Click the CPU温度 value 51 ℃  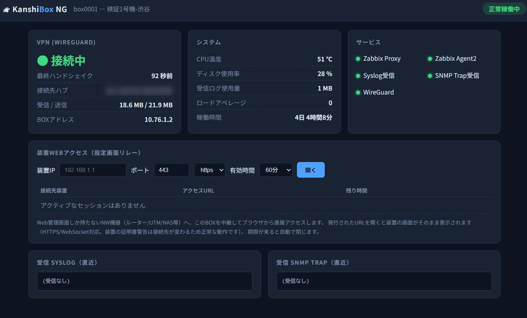(x=325, y=59)
